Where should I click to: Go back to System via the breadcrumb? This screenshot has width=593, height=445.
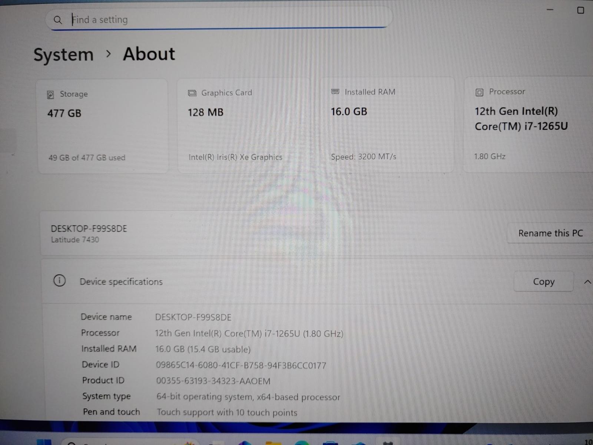[x=63, y=55]
